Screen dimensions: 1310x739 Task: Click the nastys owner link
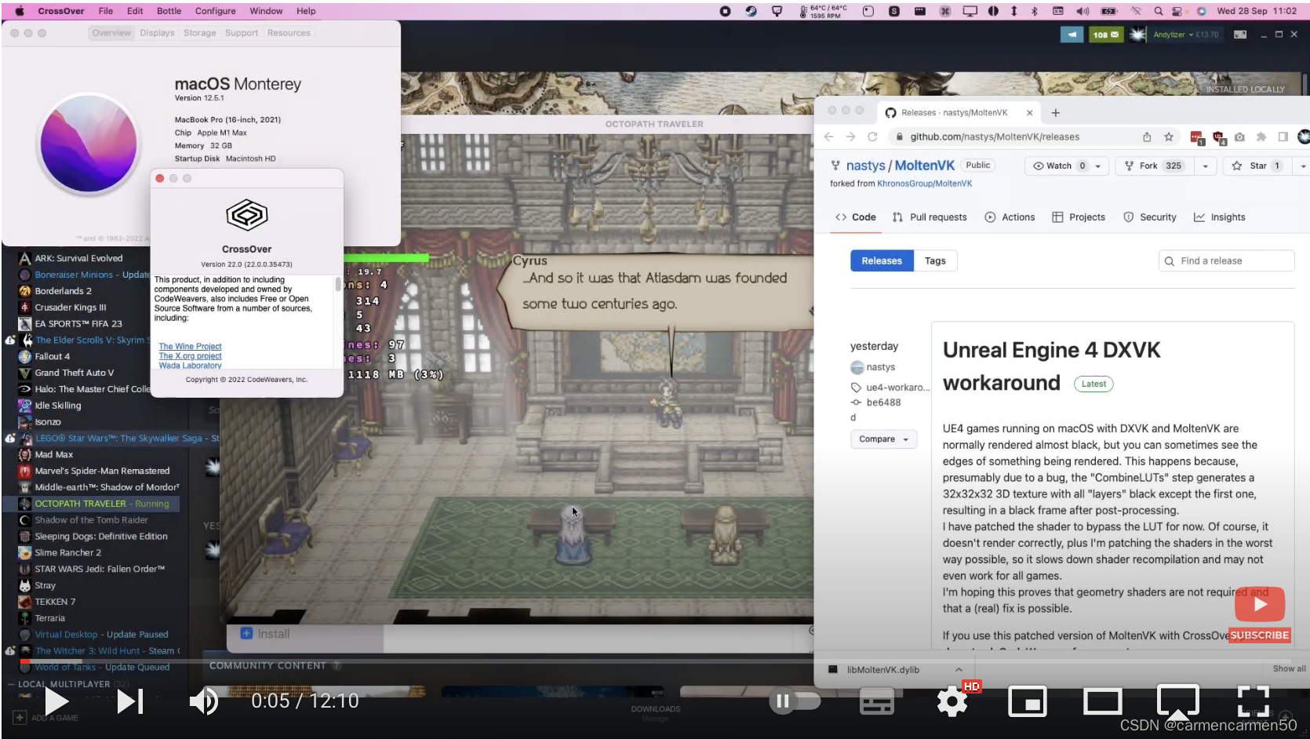click(x=865, y=166)
